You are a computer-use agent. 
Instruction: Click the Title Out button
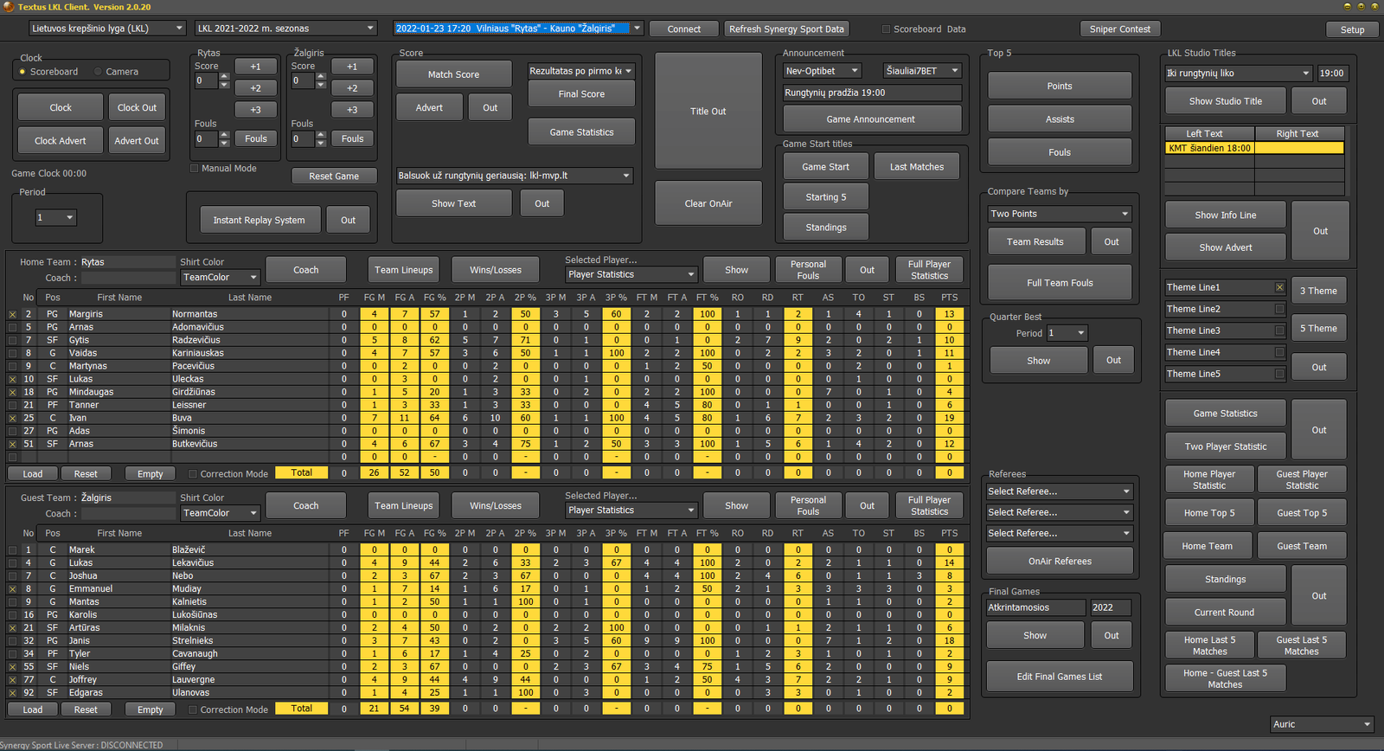point(708,111)
